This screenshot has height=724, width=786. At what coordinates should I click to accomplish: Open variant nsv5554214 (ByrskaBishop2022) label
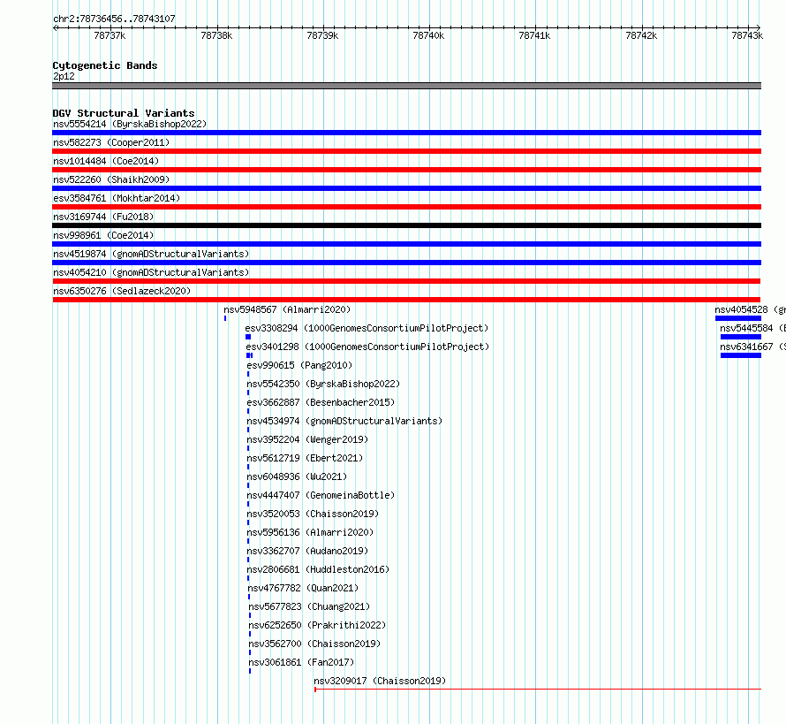click(130, 124)
